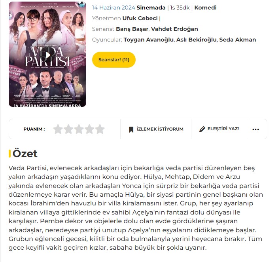View actress Aslı Bekiroğlu's profile
This screenshot has width=278, height=262.
tap(197, 40)
